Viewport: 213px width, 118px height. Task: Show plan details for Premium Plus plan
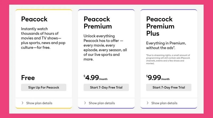pos(164,103)
